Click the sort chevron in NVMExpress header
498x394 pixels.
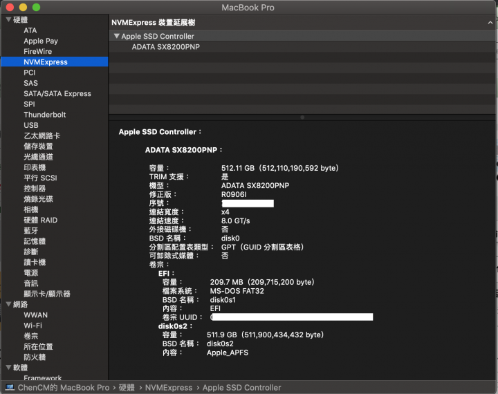coord(490,23)
